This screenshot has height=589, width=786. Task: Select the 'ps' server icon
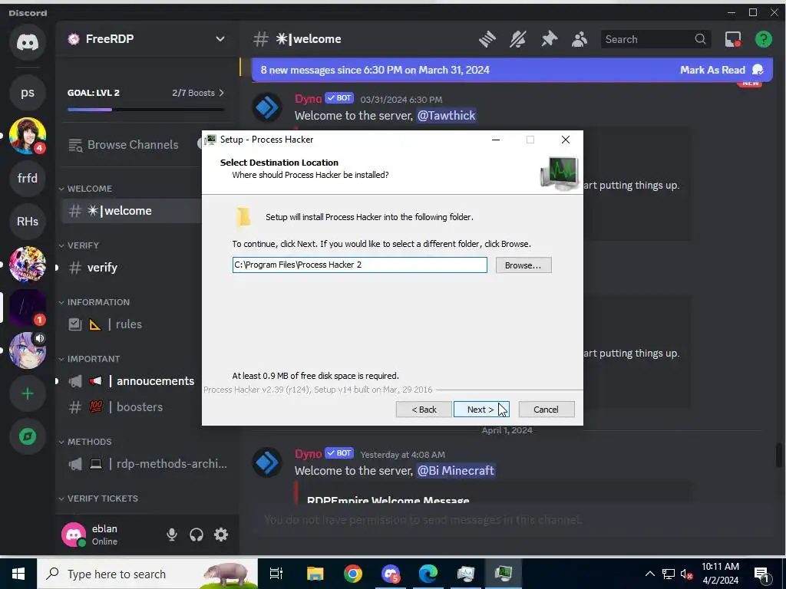pos(28,93)
